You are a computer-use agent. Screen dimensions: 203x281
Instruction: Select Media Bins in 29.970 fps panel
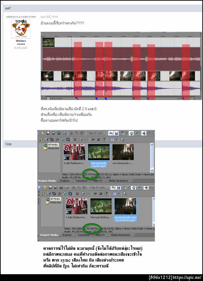point(53,148)
